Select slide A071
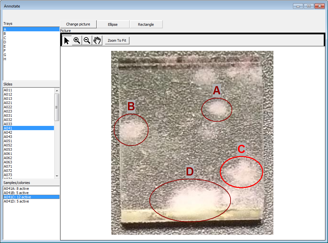328x243 pixels. click(29, 166)
